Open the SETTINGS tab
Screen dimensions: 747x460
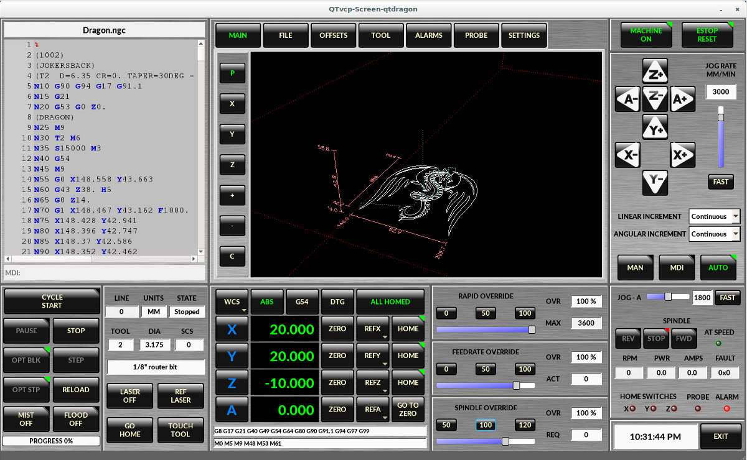point(524,35)
